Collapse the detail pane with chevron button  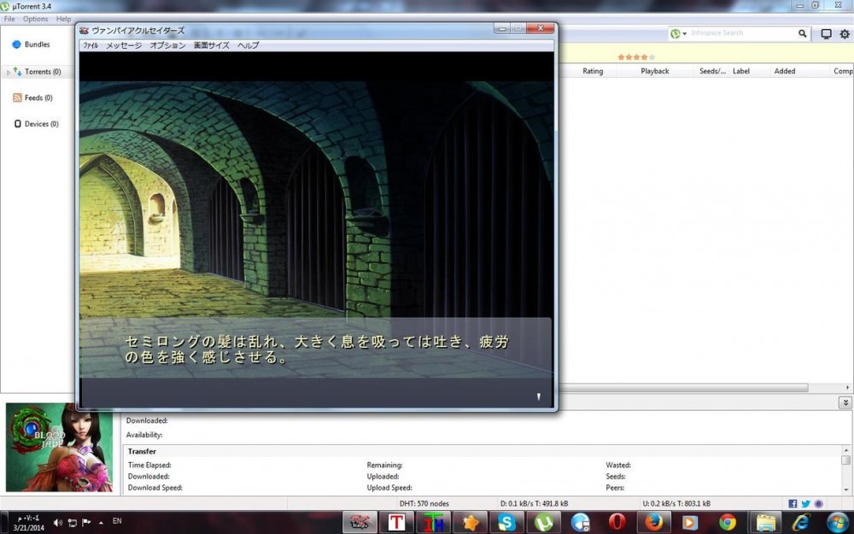click(x=845, y=402)
